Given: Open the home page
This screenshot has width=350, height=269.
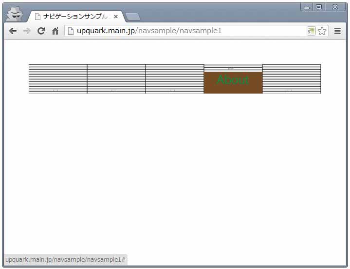Looking at the screenshot, I should point(55,31).
